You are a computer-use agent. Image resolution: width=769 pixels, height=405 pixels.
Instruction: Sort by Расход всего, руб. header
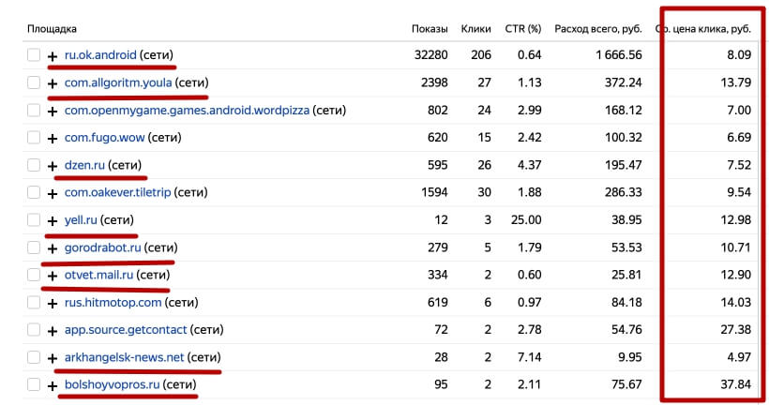tap(598, 28)
